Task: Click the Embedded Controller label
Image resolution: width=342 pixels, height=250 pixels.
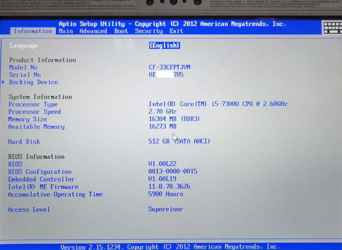Action: (41, 179)
